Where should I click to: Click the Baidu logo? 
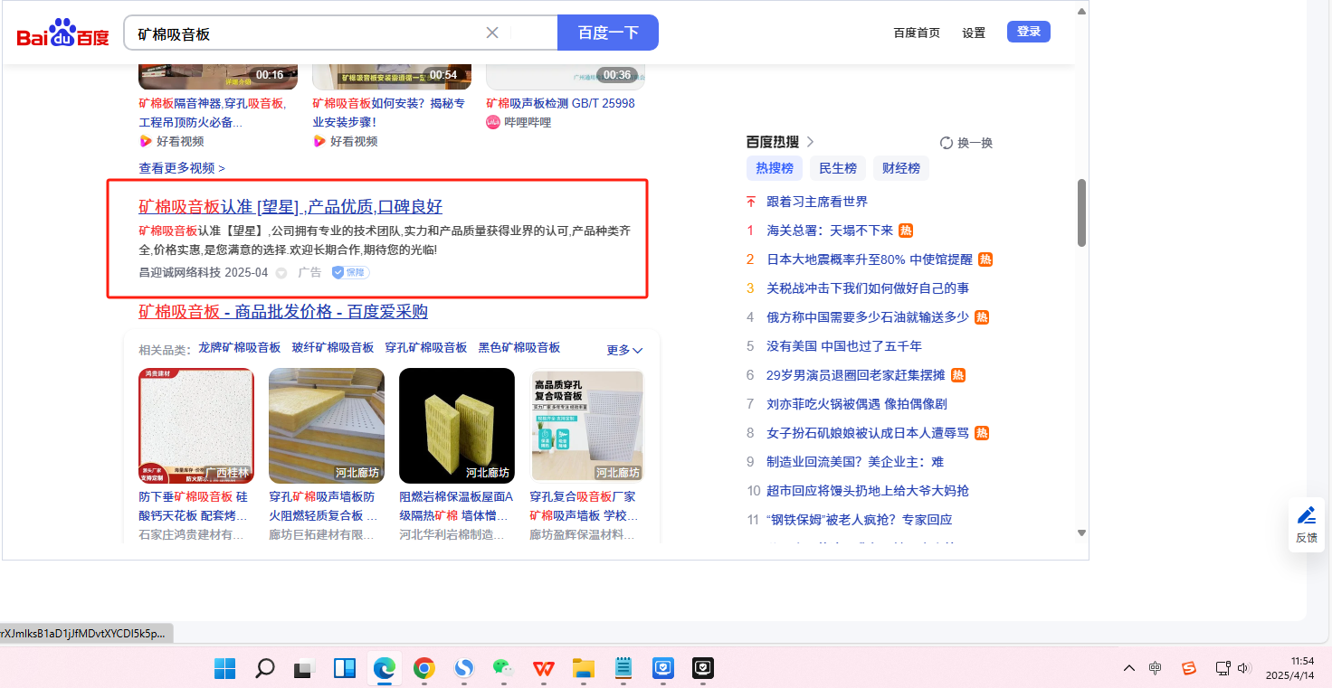point(62,34)
